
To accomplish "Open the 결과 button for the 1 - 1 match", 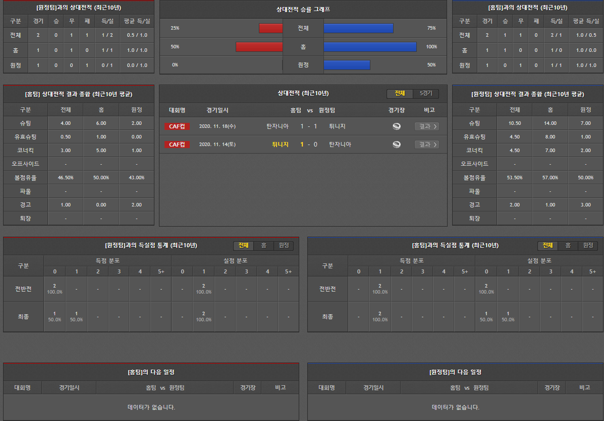I will pos(426,126).
